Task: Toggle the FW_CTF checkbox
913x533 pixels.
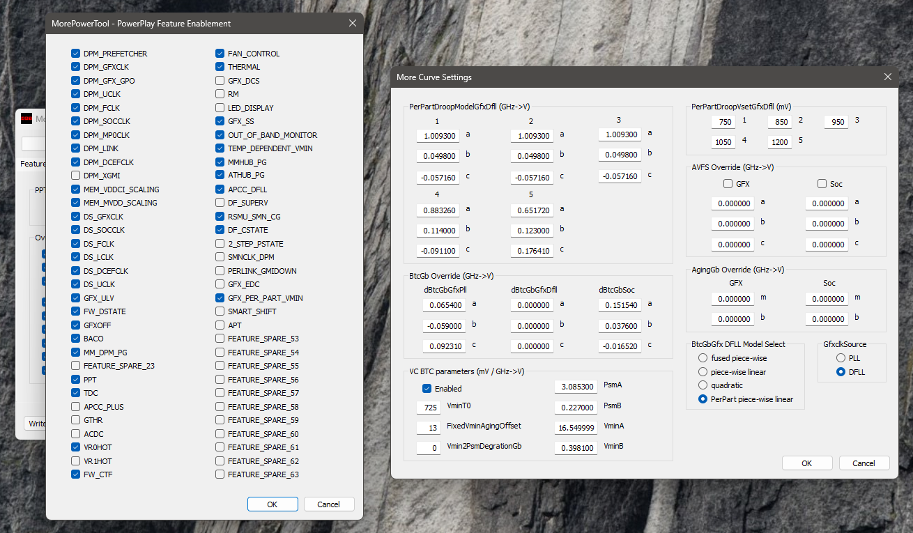Action: [x=75, y=474]
